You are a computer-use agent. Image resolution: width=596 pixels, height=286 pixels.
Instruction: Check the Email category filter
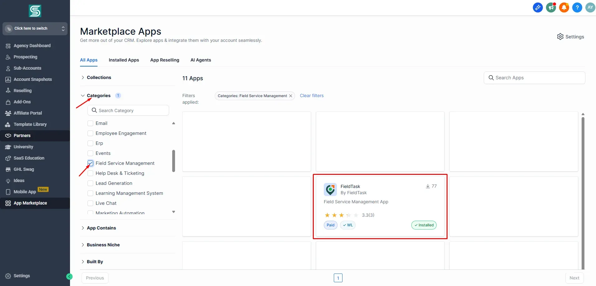pyautogui.click(x=90, y=123)
